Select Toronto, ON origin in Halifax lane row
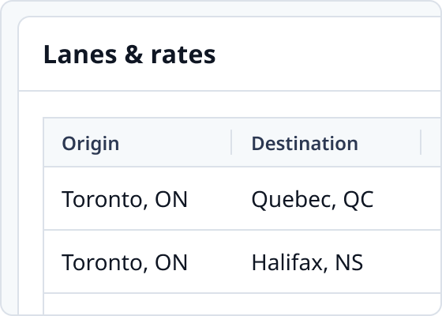Viewport: 442px width, 316px height. [125, 262]
